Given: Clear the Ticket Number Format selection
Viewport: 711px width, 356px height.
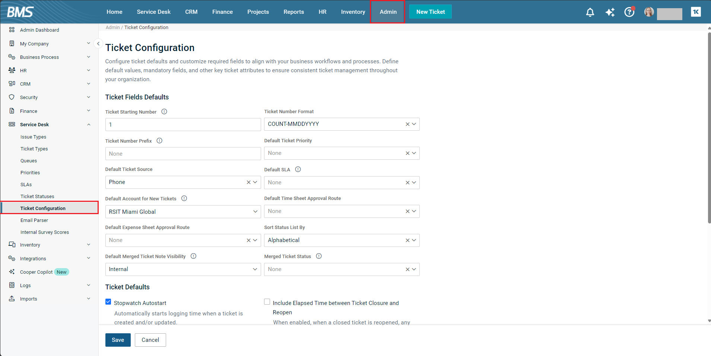Looking at the screenshot, I should click(407, 124).
